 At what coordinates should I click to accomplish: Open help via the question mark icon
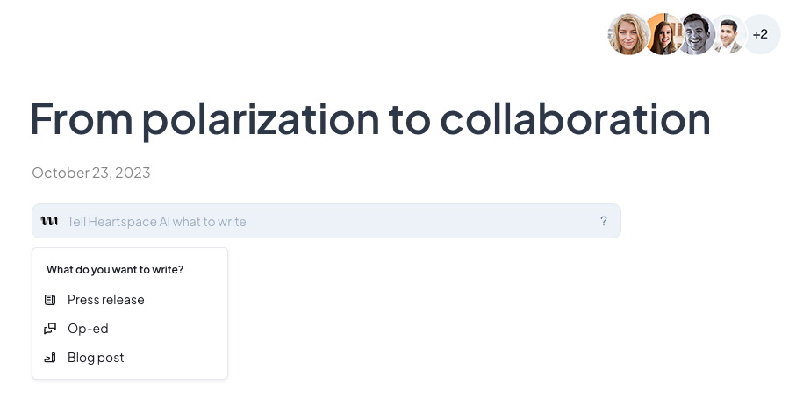[604, 221]
